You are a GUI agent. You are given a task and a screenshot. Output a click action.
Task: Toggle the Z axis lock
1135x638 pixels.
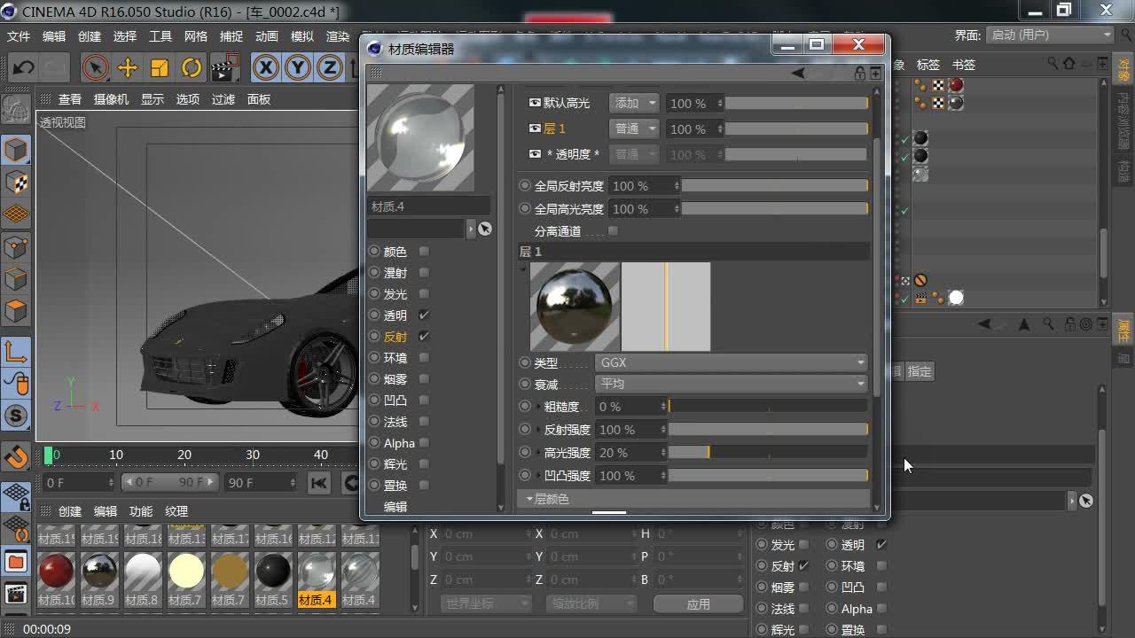(x=329, y=67)
